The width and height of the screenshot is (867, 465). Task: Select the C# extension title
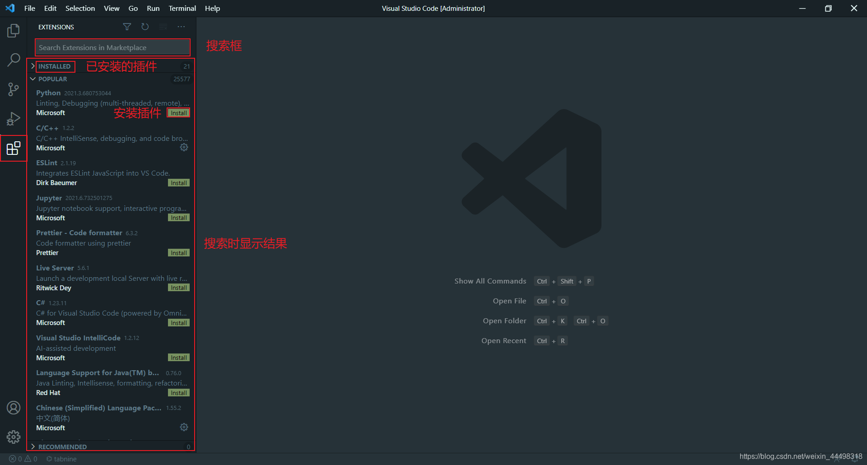41,302
